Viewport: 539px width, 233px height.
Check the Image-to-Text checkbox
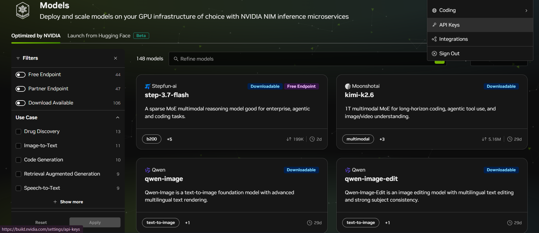18,146
